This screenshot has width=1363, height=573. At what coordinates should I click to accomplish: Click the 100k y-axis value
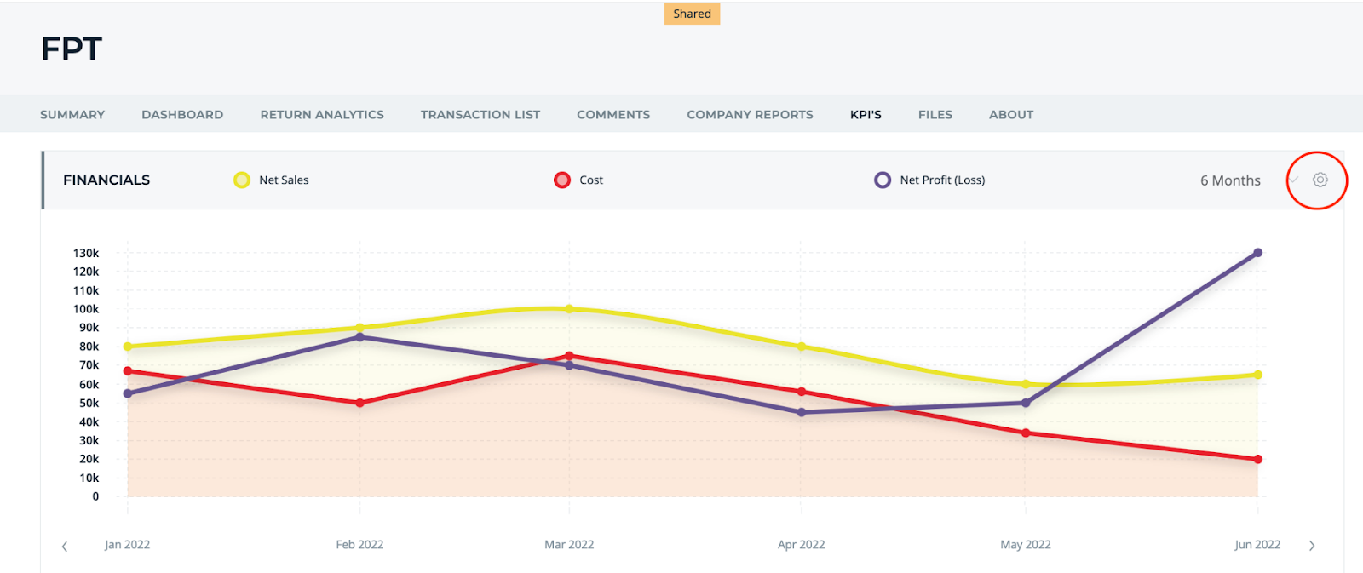tap(86, 309)
